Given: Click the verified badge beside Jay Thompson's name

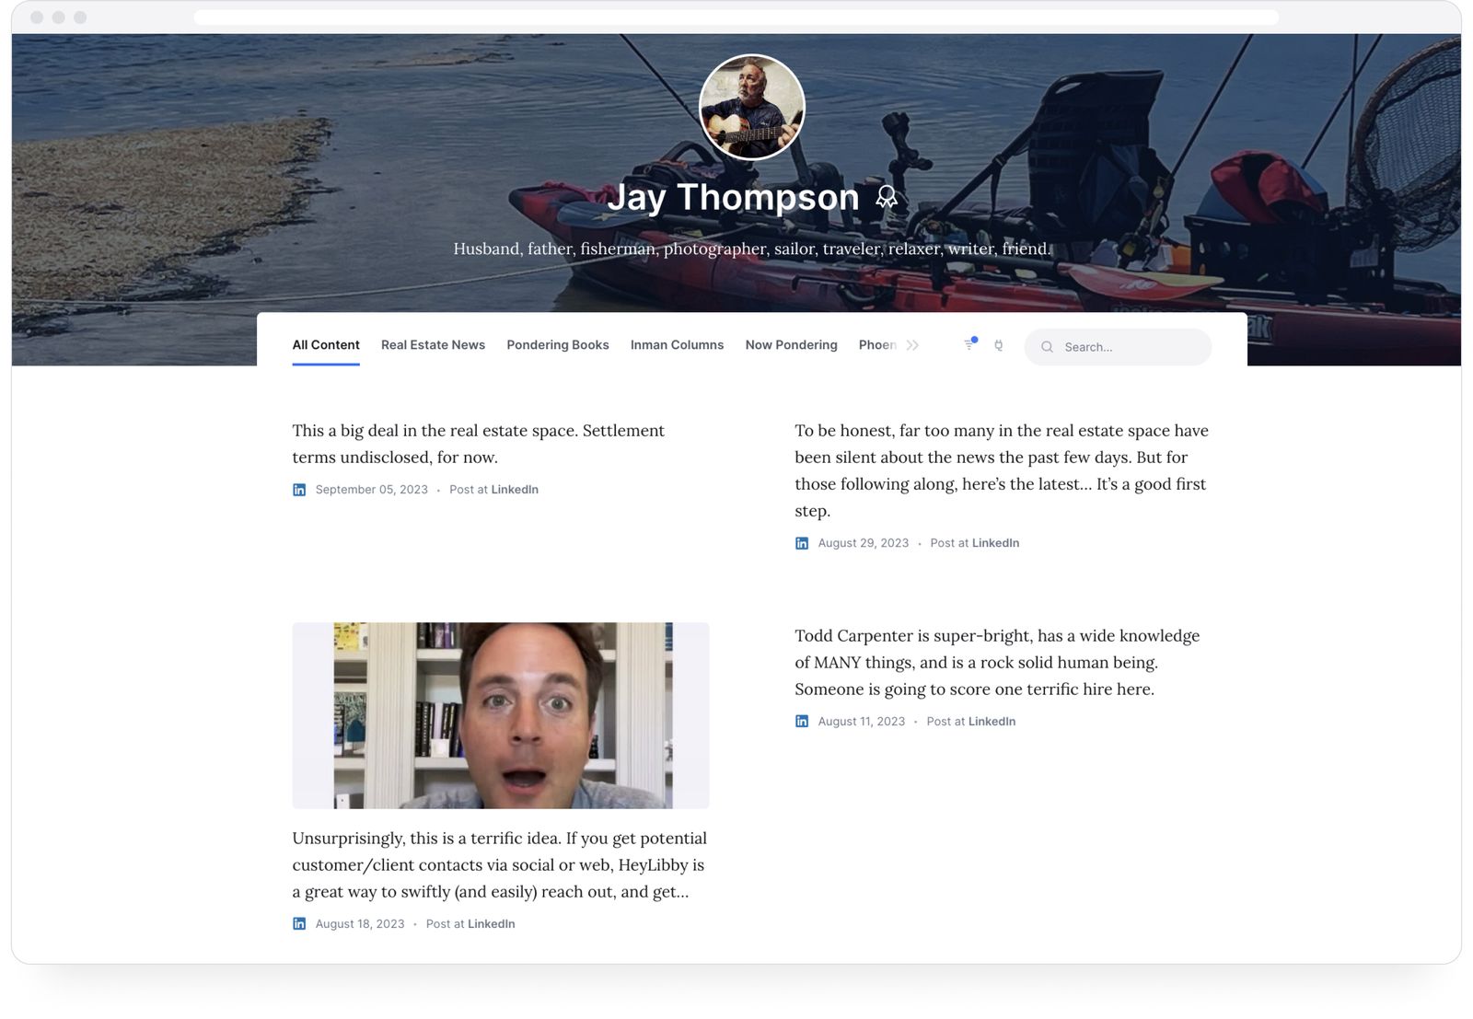Looking at the screenshot, I should pos(887,196).
